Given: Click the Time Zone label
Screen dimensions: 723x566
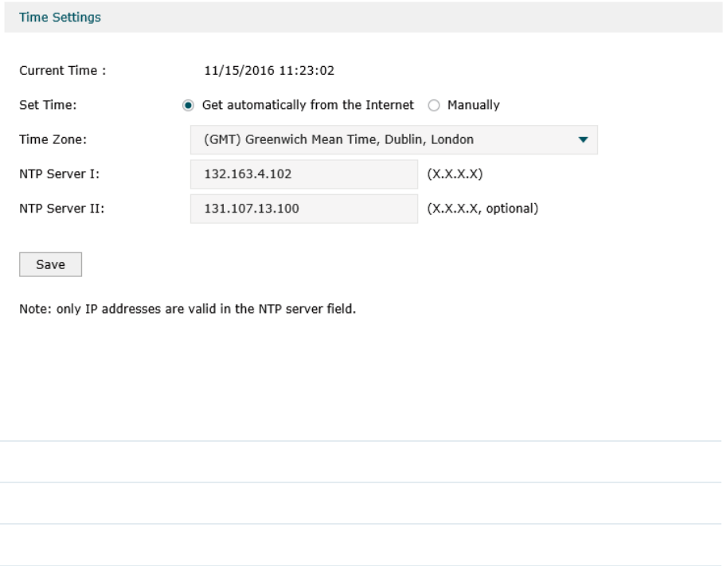Looking at the screenshot, I should click(x=53, y=139).
